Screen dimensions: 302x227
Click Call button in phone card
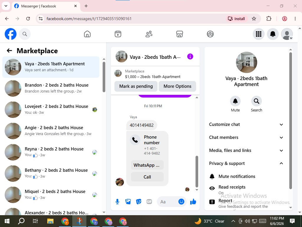[147, 177]
